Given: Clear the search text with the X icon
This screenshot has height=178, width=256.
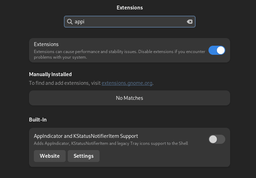Looking at the screenshot, I should click(190, 22).
